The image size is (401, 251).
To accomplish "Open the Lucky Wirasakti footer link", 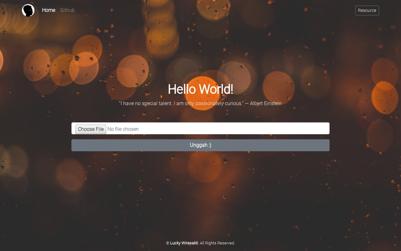I will pos(184,243).
